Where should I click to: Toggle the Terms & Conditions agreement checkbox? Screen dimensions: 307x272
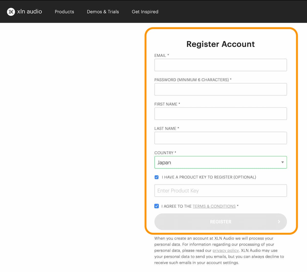157,206
